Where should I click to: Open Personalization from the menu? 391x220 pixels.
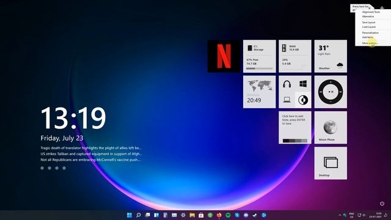pyautogui.click(x=370, y=32)
